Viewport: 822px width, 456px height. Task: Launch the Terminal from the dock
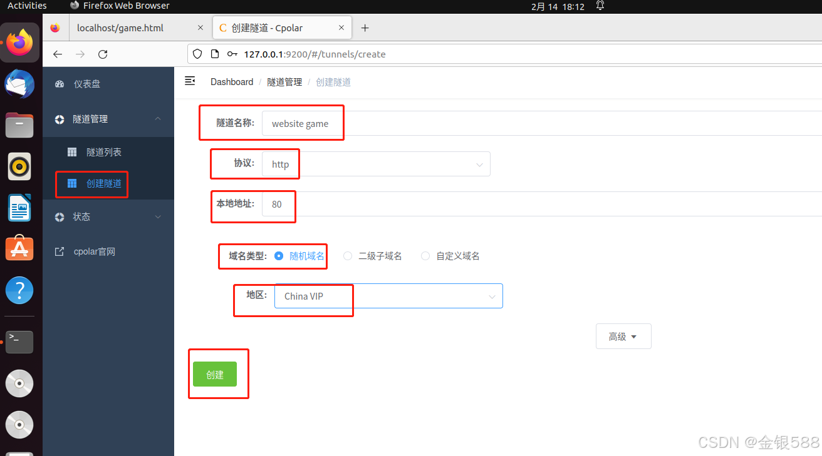(x=19, y=342)
